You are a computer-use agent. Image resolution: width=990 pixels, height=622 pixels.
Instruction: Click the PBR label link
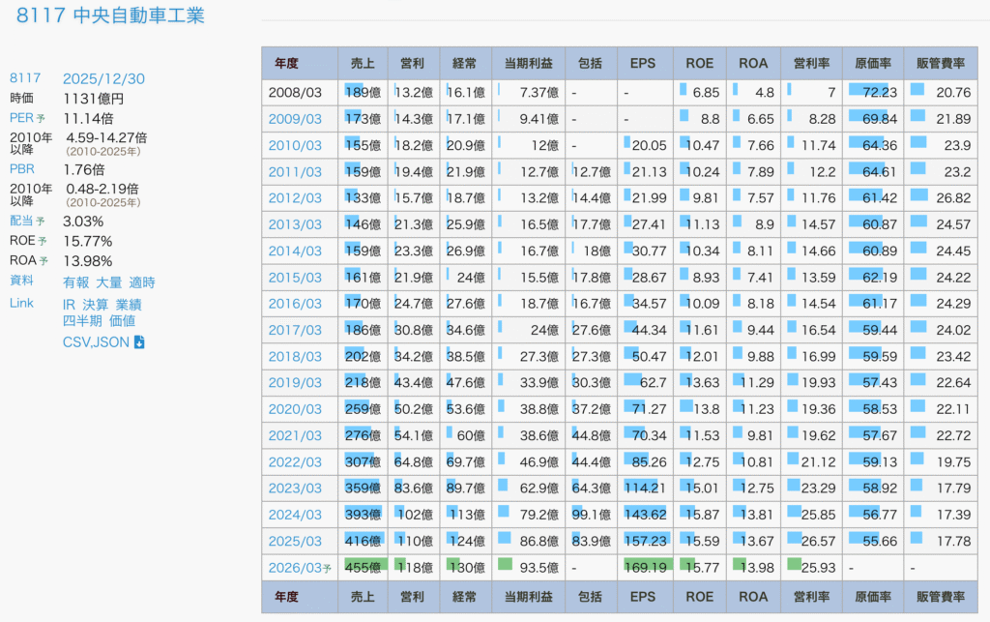point(22,169)
